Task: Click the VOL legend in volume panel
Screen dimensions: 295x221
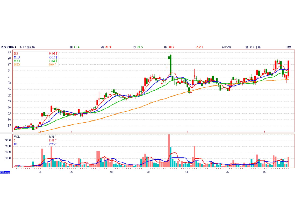Action: coord(17,137)
